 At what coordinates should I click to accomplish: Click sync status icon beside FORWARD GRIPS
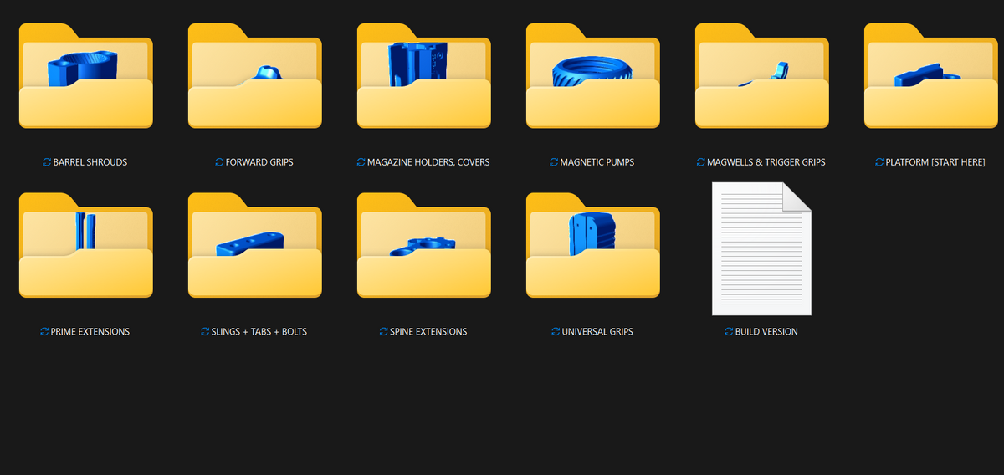[219, 162]
